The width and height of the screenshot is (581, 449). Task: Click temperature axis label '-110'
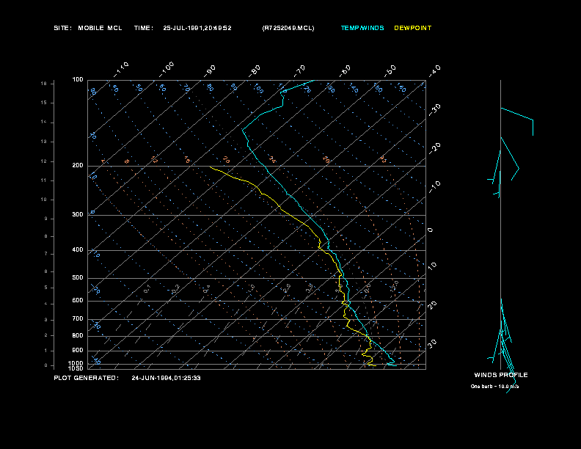(x=121, y=70)
